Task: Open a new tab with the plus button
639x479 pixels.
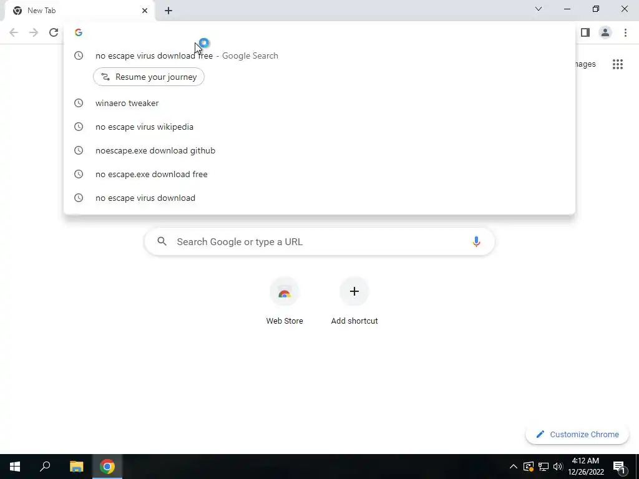Action: (x=168, y=11)
